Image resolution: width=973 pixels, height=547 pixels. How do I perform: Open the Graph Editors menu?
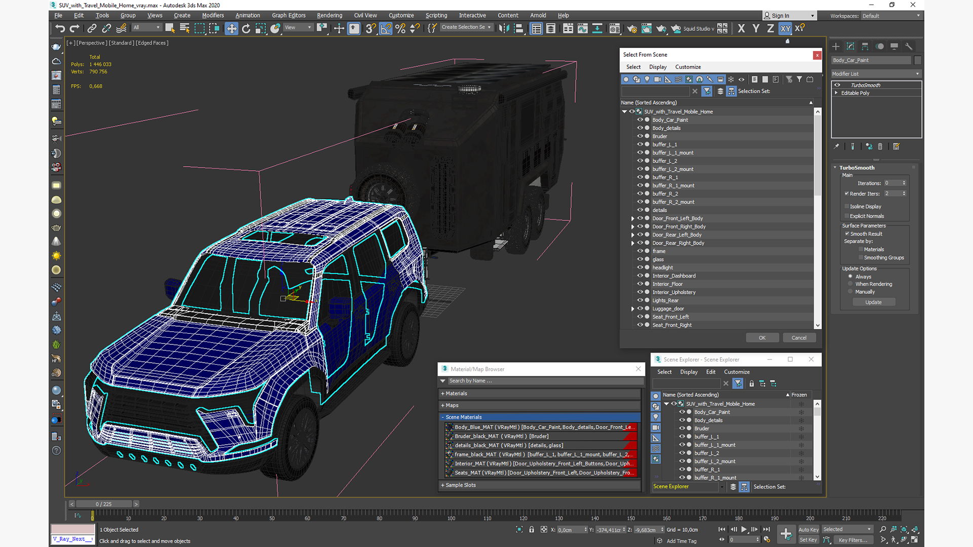288,15
